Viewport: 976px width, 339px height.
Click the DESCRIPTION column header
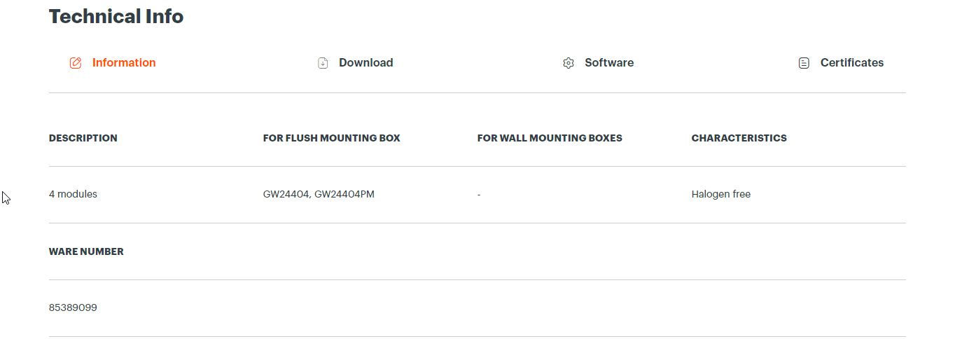coord(83,138)
